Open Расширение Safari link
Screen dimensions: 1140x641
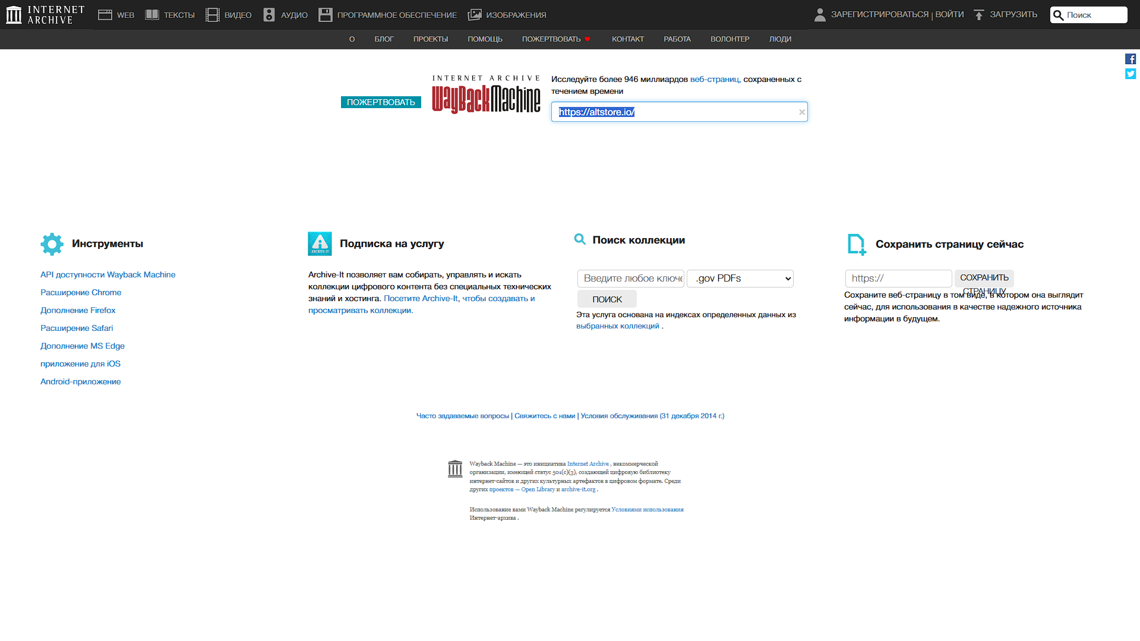pyautogui.click(x=77, y=328)
